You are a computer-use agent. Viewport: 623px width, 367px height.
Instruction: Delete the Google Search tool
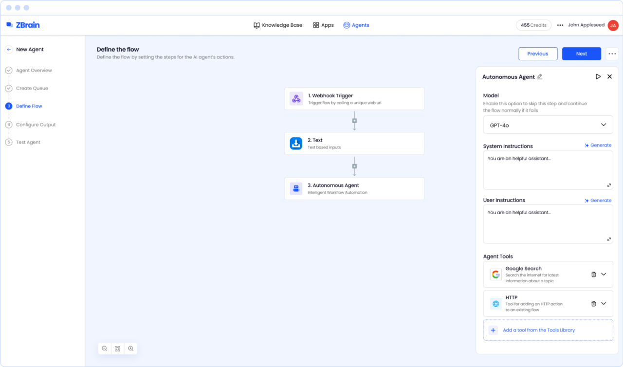tap(593, 274)
